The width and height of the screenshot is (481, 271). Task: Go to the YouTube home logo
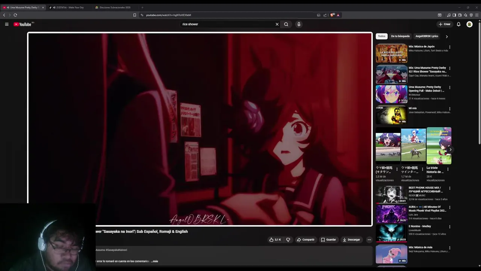[x=23, y=24]
